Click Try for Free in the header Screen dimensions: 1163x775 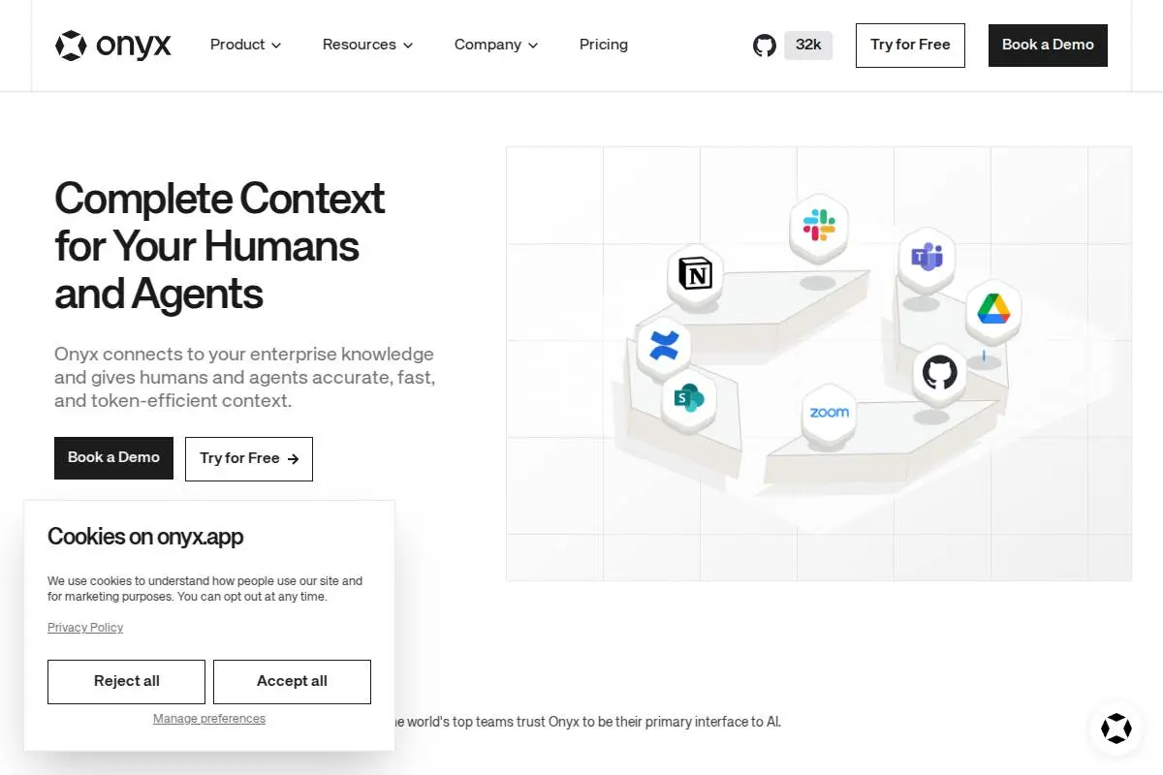pyautogui.click(x=910, y=46)
